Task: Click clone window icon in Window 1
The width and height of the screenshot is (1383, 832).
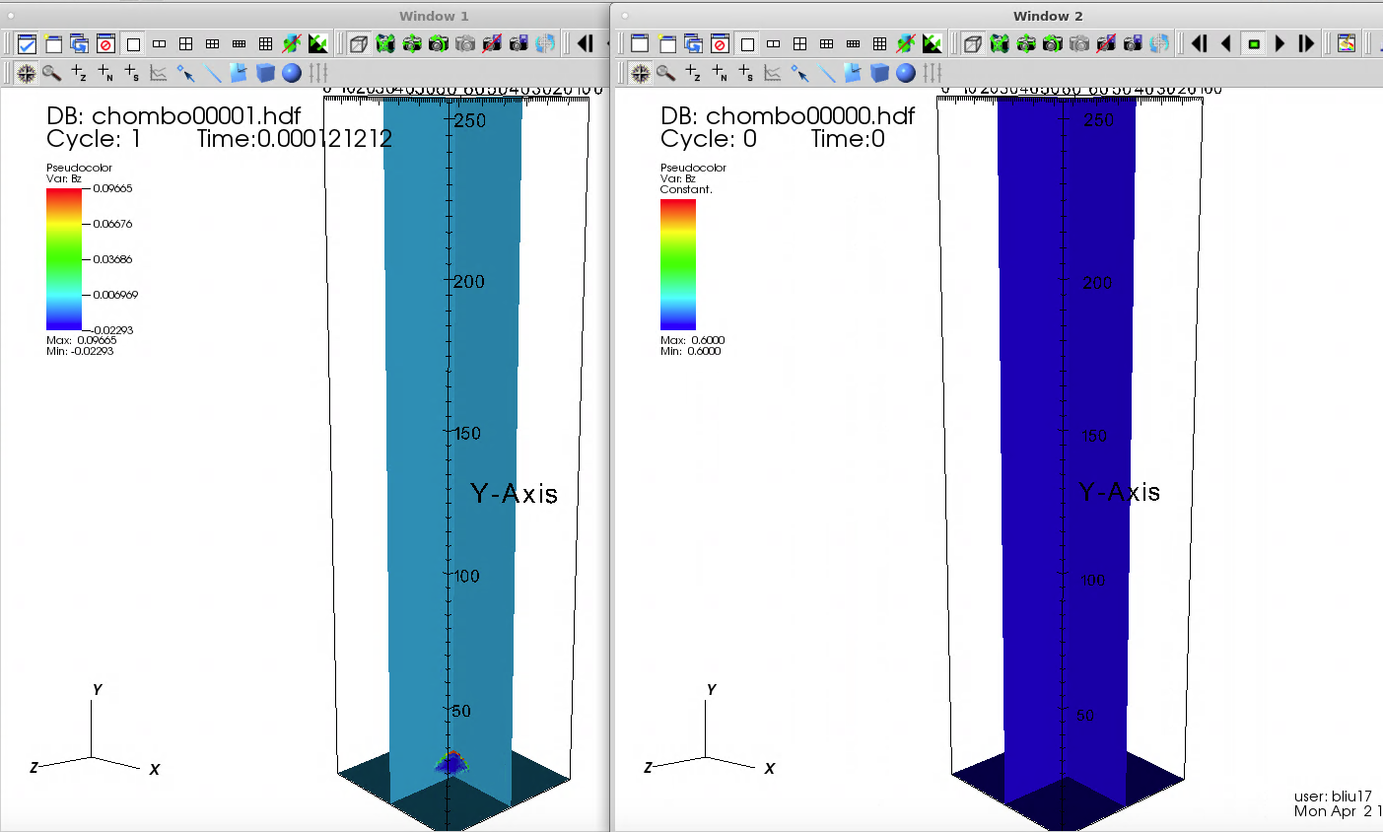Action: (x=80, y=44)
